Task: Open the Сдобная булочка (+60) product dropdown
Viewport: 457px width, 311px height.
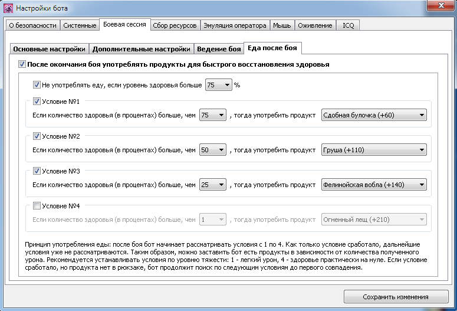Action: click(374, 115)
